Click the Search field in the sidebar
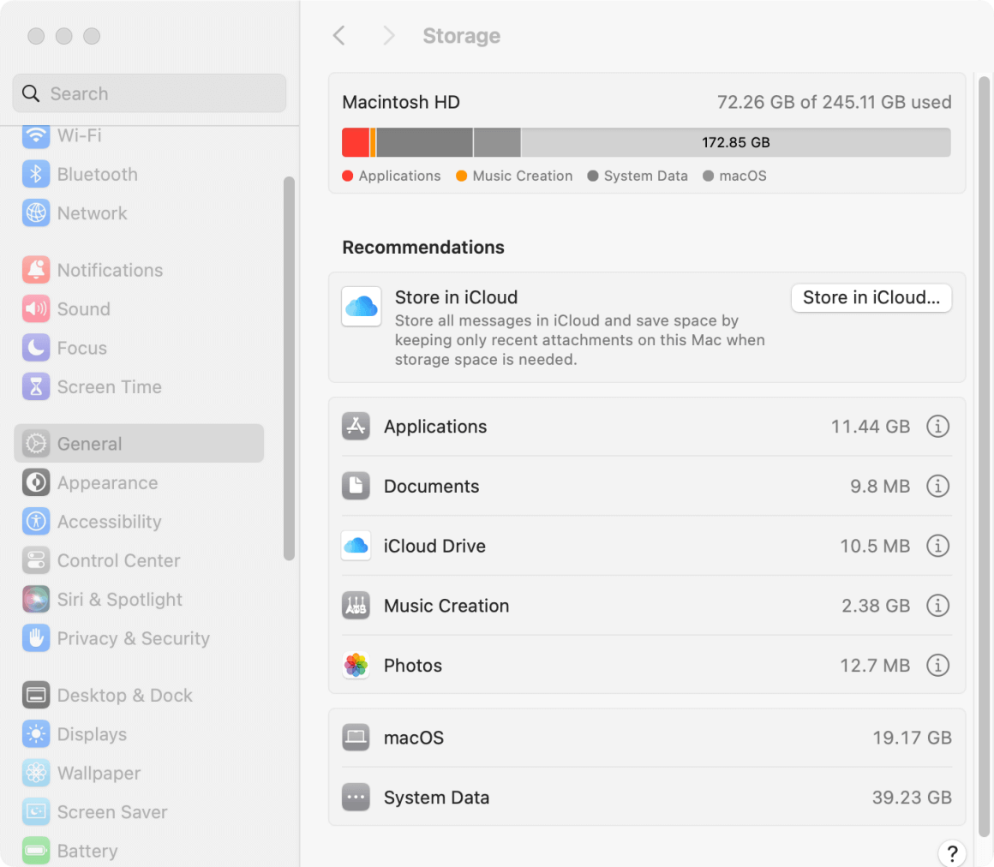 pos(149,93)
